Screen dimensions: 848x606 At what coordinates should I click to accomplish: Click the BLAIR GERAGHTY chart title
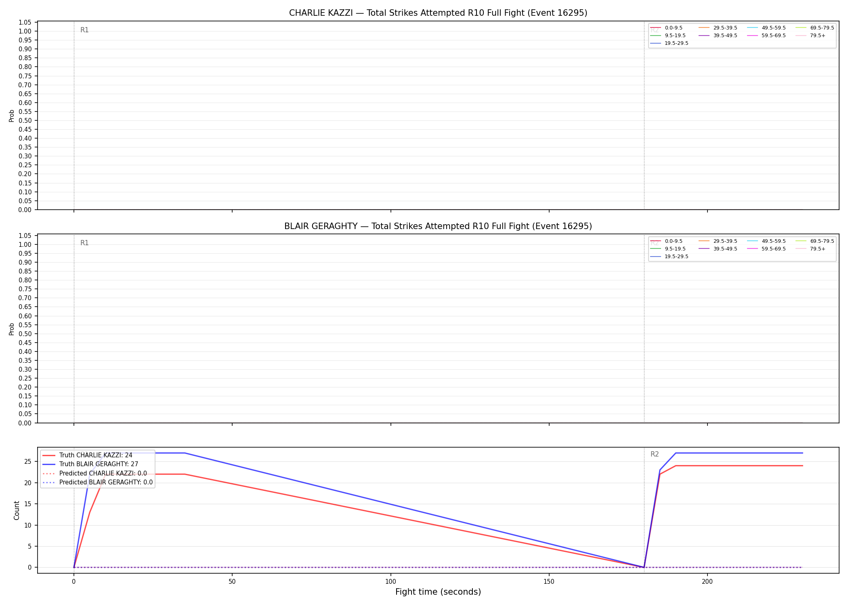pyautogui.click(x=438, y=226)
